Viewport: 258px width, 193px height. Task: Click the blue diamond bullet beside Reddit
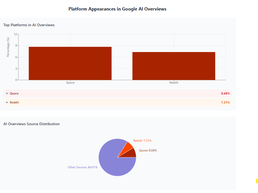pos(7,102)
